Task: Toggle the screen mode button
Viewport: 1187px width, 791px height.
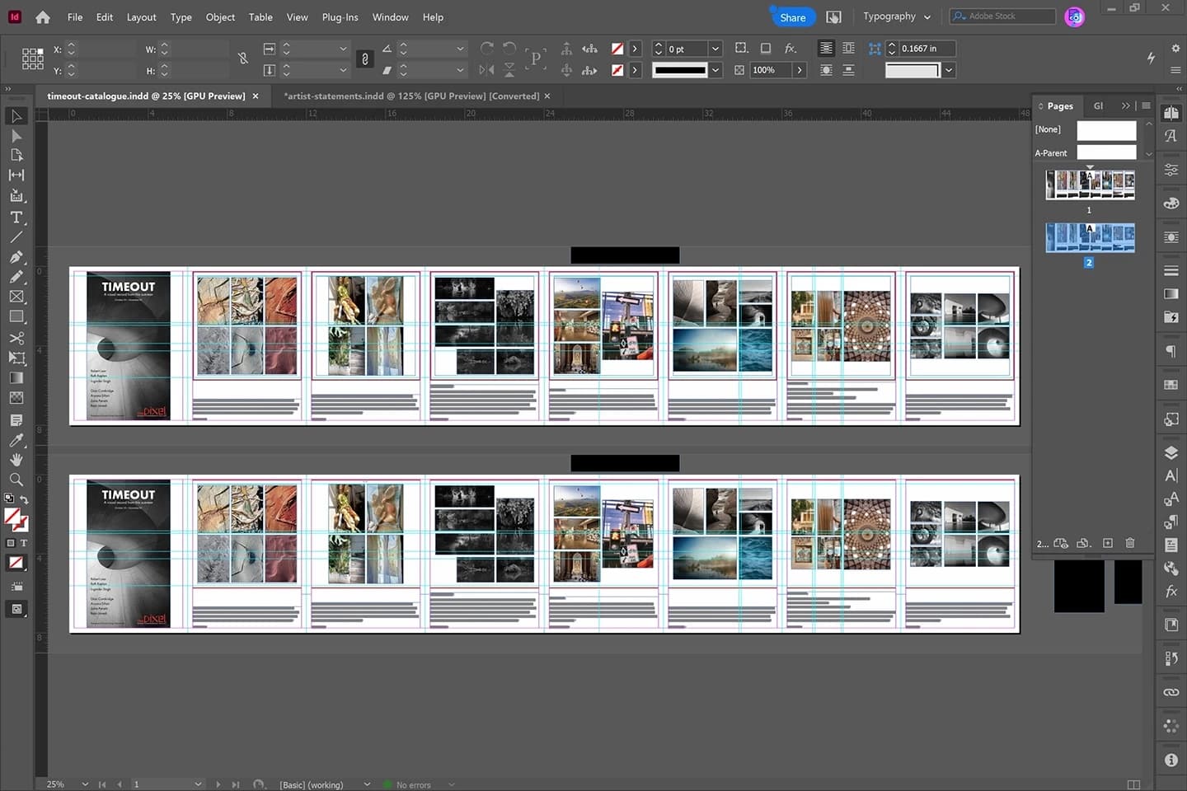Action: (x=16, y=609)
